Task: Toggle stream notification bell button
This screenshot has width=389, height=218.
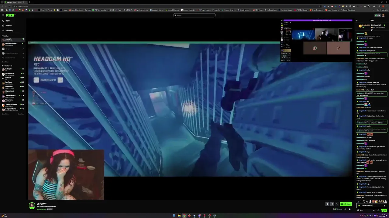Action: tap(327, 204)
